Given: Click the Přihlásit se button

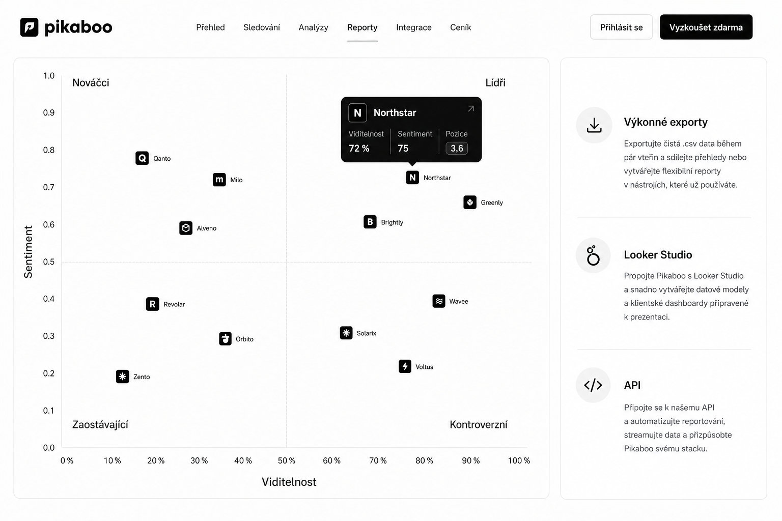Looking at the screenshot, I should tap(621, 27).
